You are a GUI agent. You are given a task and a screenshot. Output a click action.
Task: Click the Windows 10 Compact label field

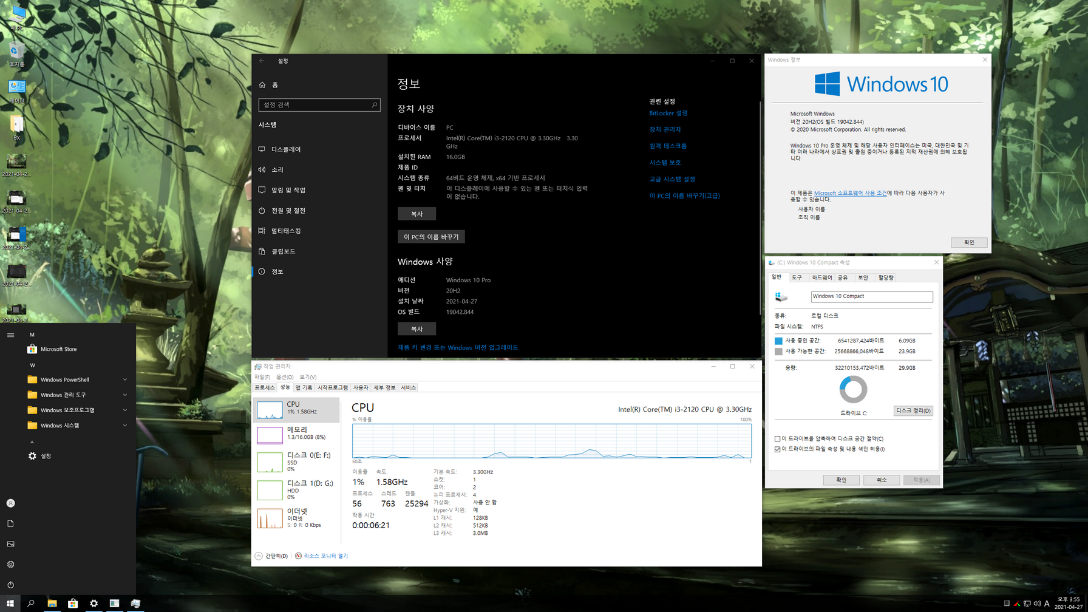(872, 296)
